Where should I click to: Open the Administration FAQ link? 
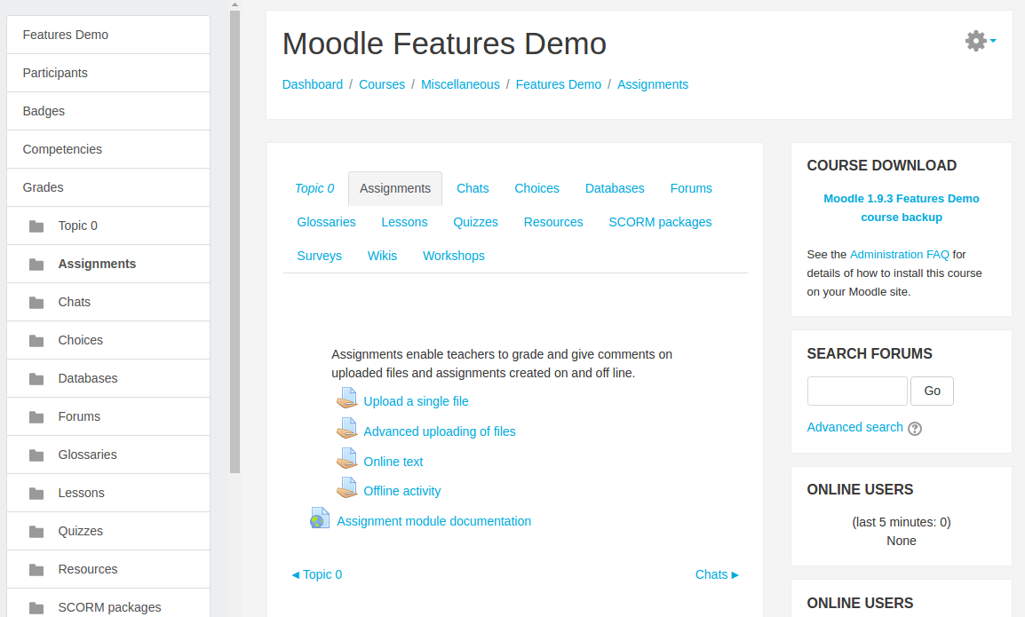[x=899, y=254]
